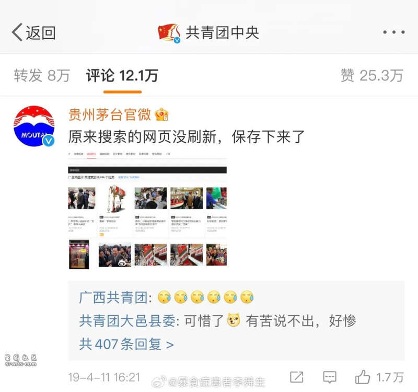Tap the 共青团中央 page title
The height and width of the screenshot is (392, 418).
pos(223,32)
